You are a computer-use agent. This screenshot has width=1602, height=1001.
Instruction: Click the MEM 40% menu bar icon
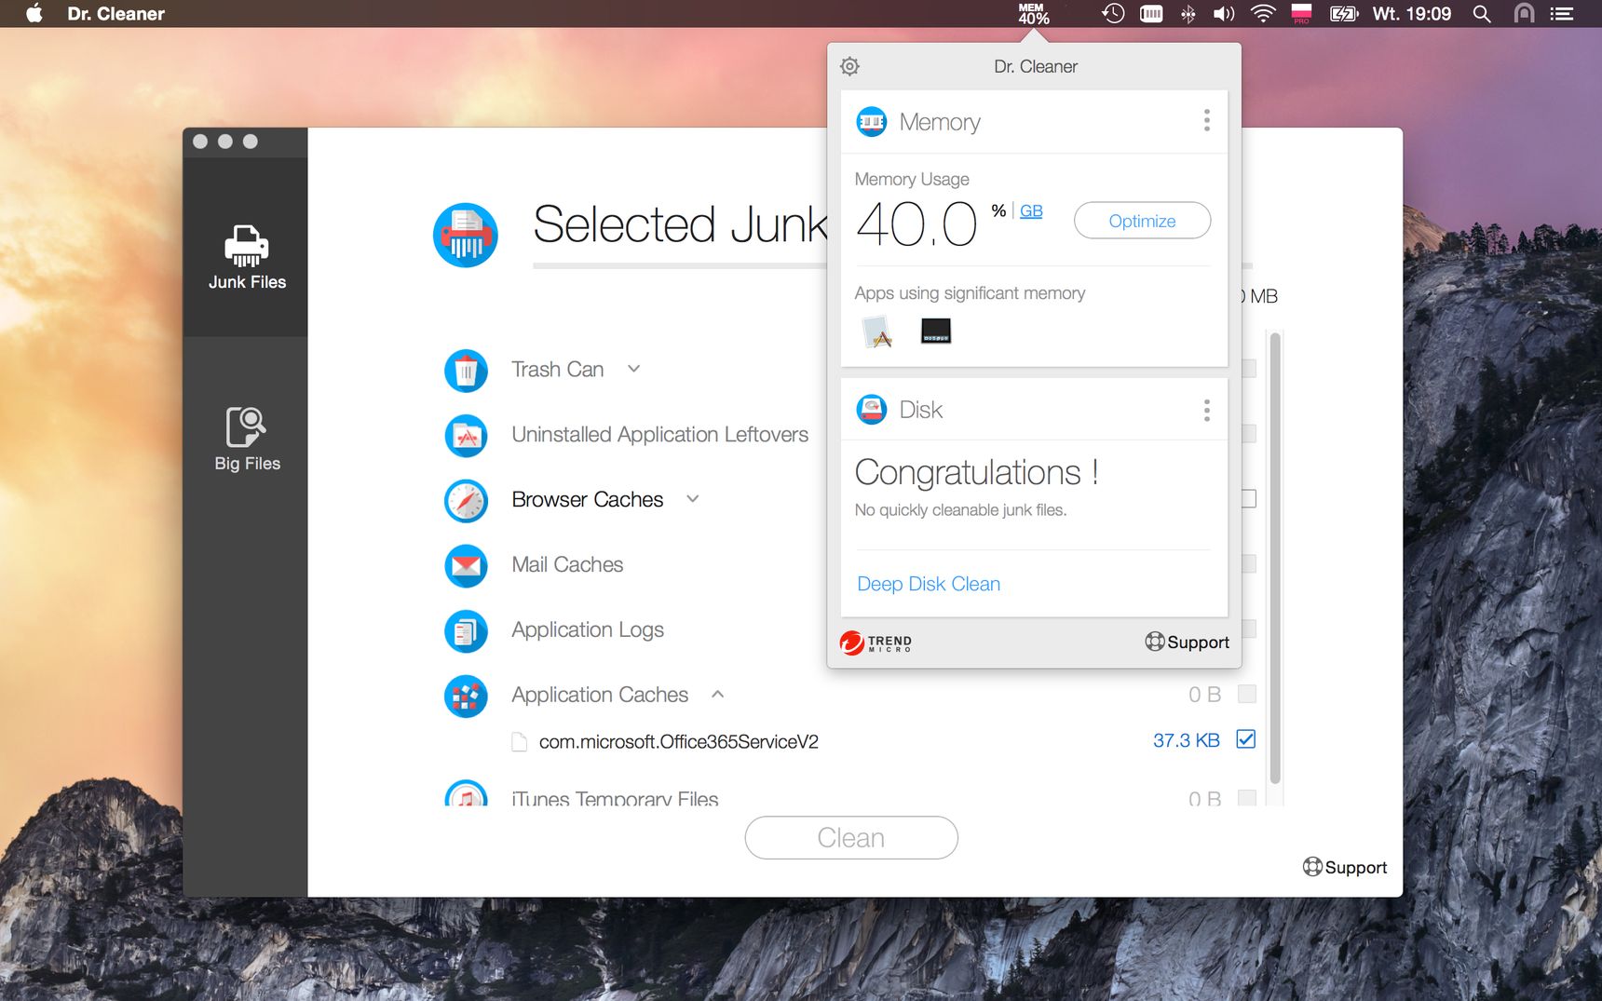1033,13
